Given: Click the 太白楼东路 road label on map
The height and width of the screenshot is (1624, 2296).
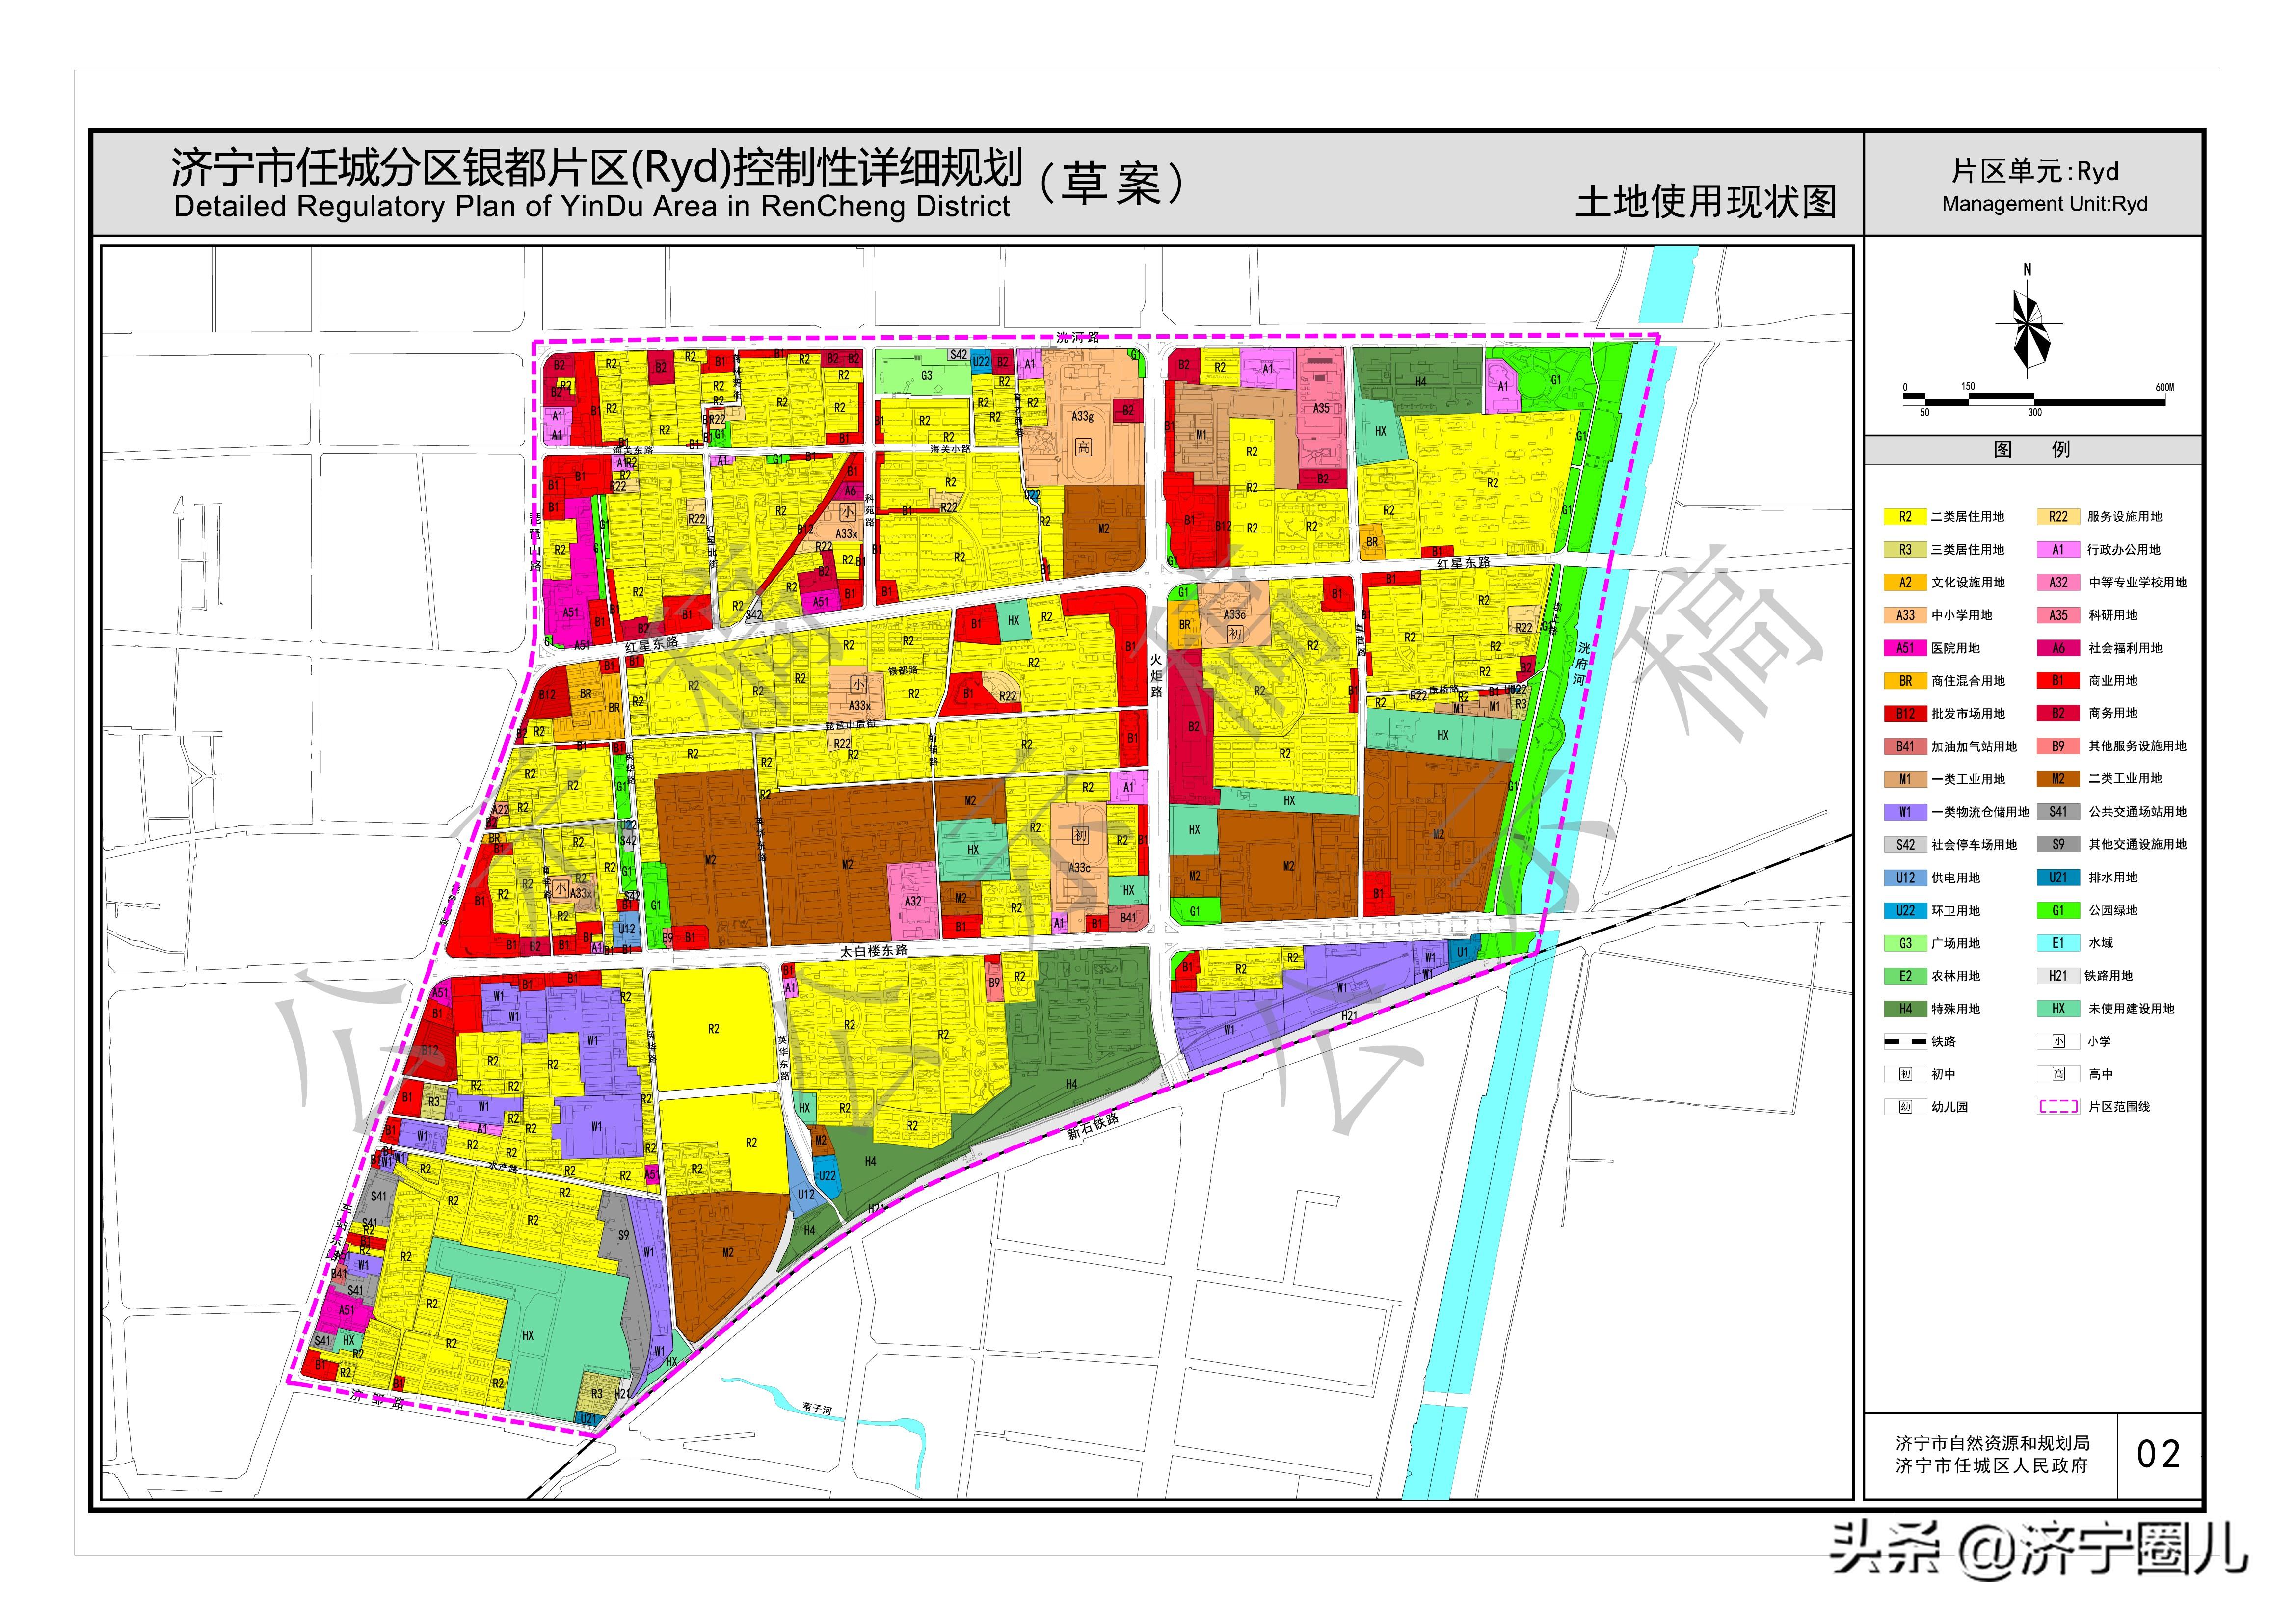Looking at the screenshot, I should pyautogui.click(x=873, y=951).
